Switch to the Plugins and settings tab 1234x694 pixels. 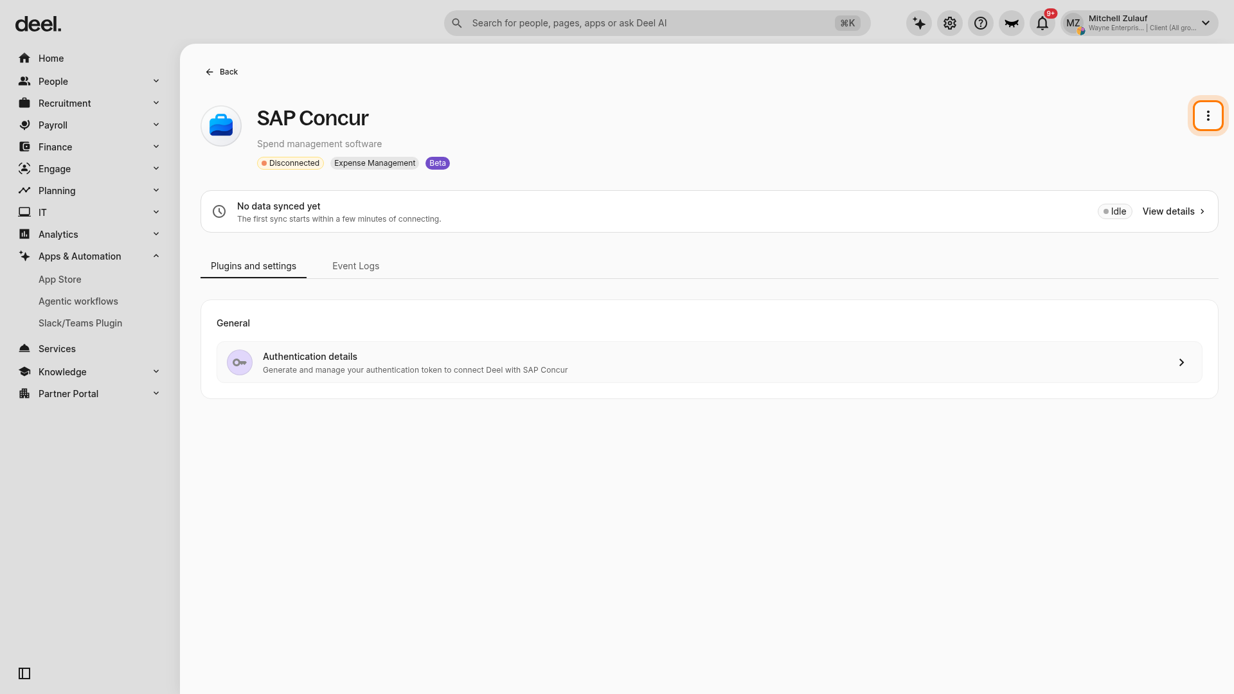[253, 266]
